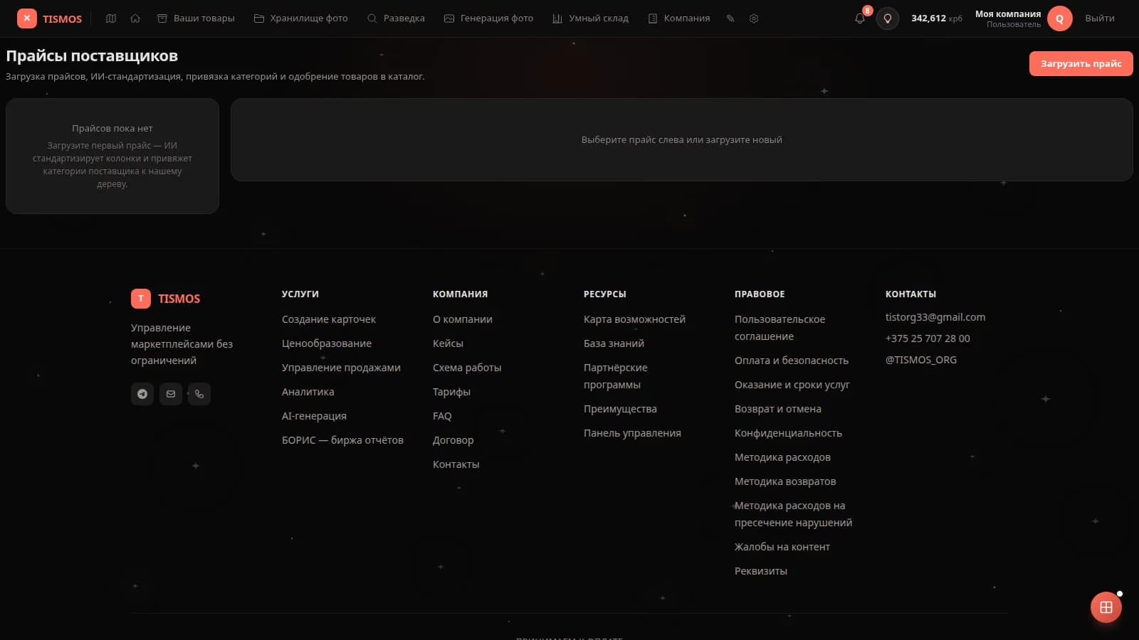Open the Тарифы link
Screen dimensions: 1139x640
[451, 392]
